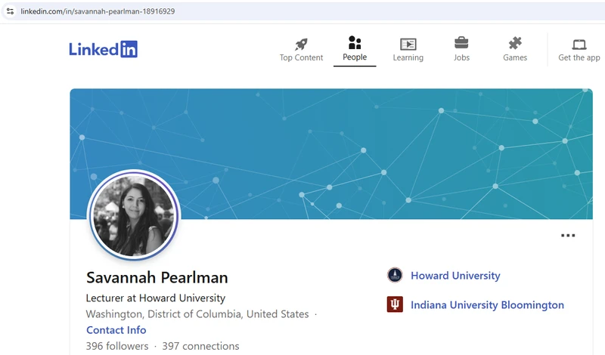Click the name Savannah Pearlman
Screen dimensions: 605x355
pyautogui.click(x=157, y=277)
